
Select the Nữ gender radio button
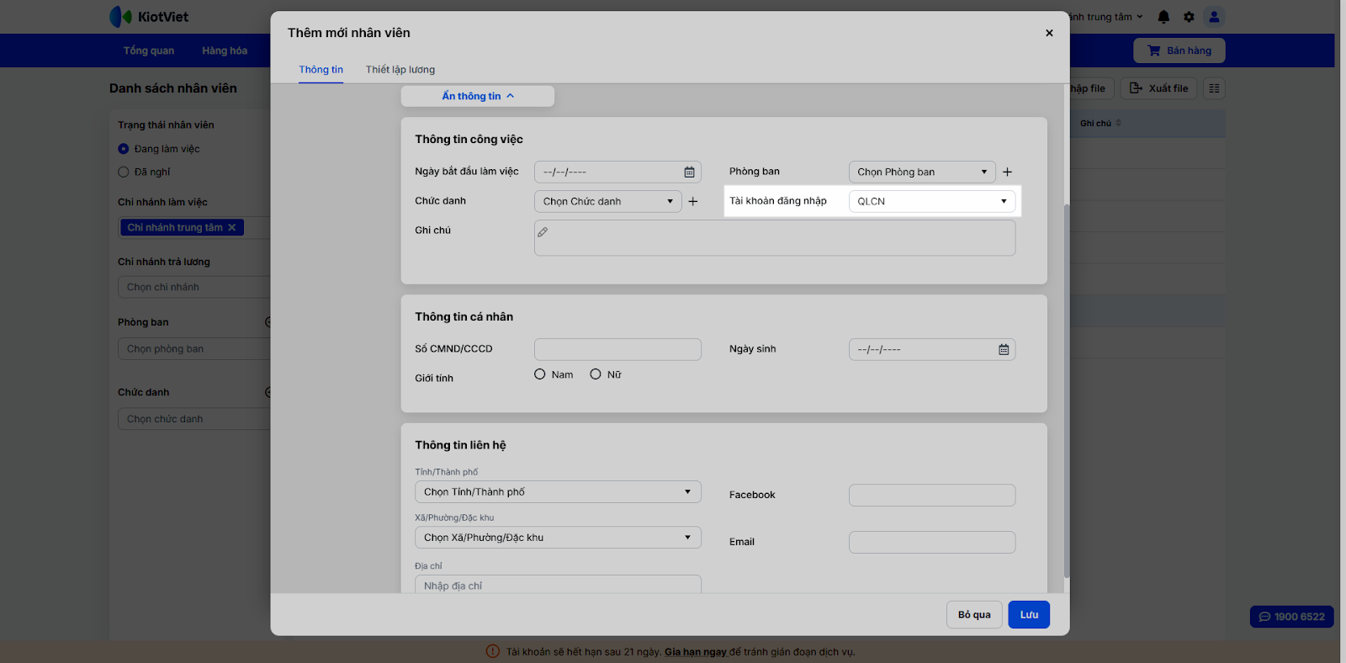click(596, 374)
